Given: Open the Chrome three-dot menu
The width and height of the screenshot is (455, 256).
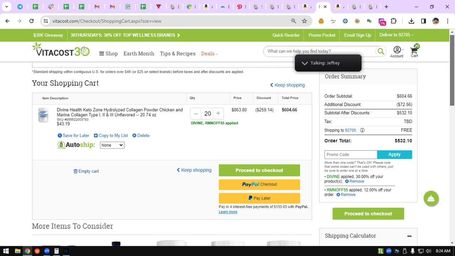Looking at the screenshot, I should 447,21.
